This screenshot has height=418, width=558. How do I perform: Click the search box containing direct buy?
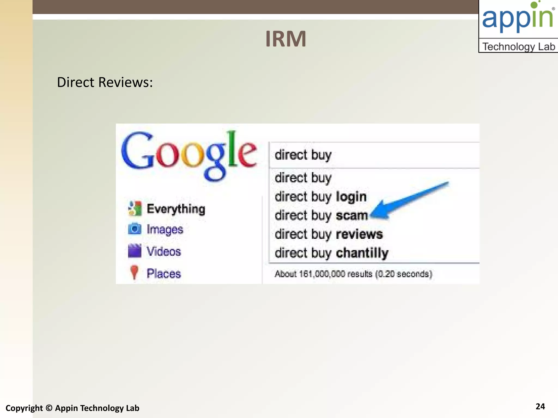pos(374,155)
